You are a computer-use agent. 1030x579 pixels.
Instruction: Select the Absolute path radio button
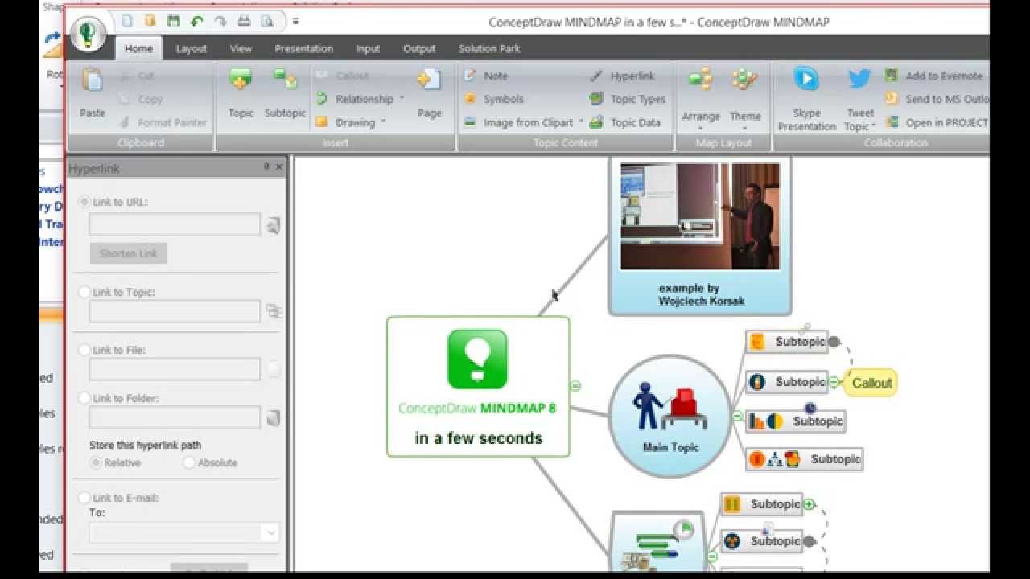189,462
